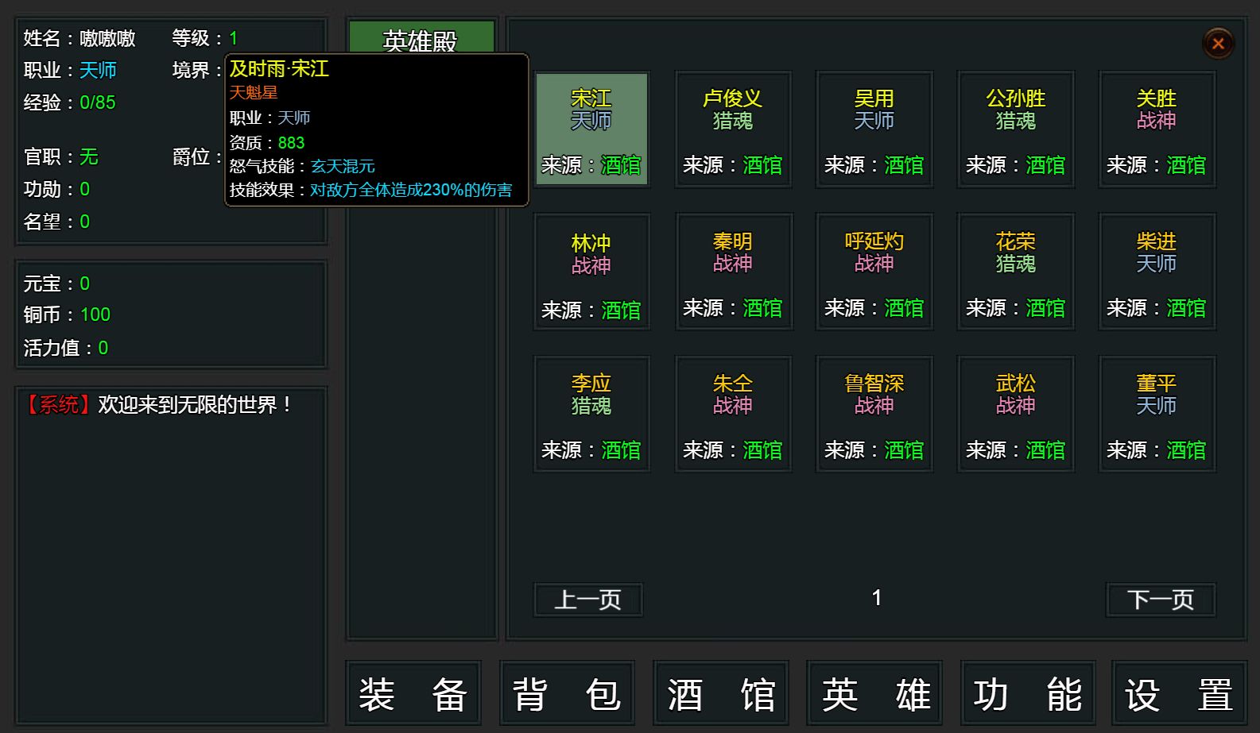Select hero card 宋江
Viewport: 1260px width, 733px height.
point(591,129)
